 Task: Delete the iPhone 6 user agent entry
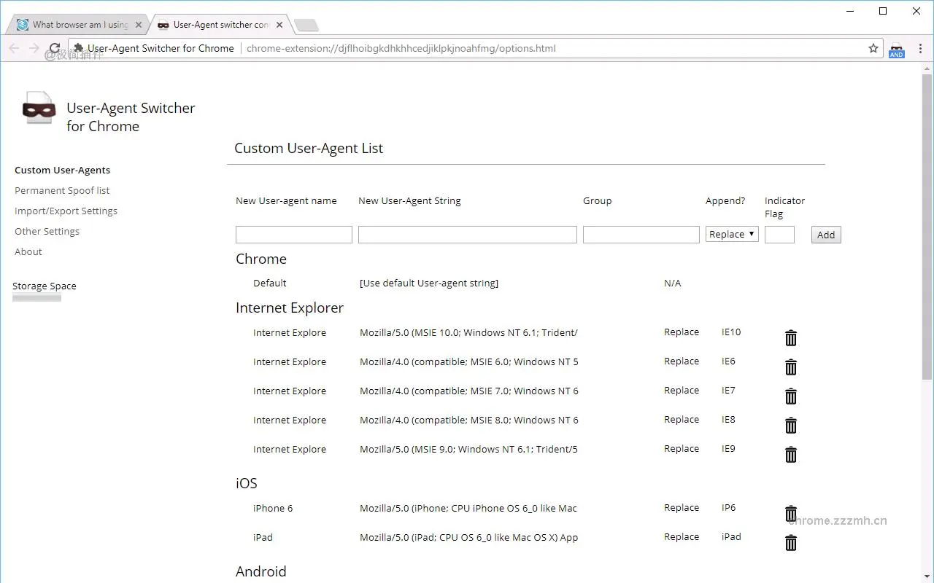pyautogui.click(x=790, y=514)
